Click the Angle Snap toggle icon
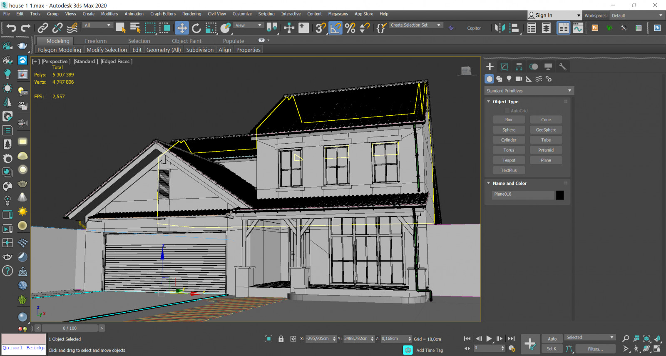The height and width of the screenshot is (356, 666). (x=335, y=28)
